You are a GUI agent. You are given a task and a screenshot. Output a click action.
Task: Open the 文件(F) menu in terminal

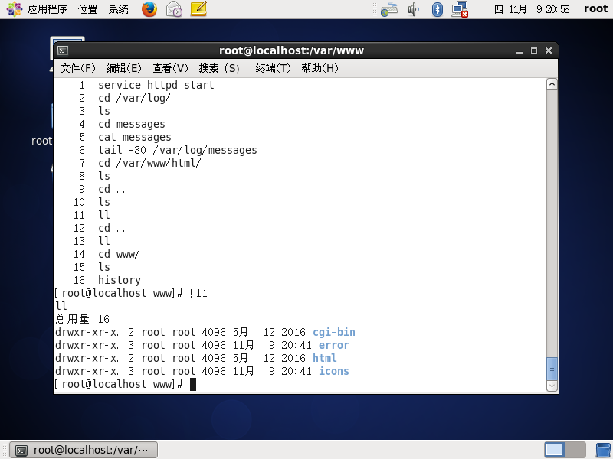pyautogui.click(x=78, y=68)
